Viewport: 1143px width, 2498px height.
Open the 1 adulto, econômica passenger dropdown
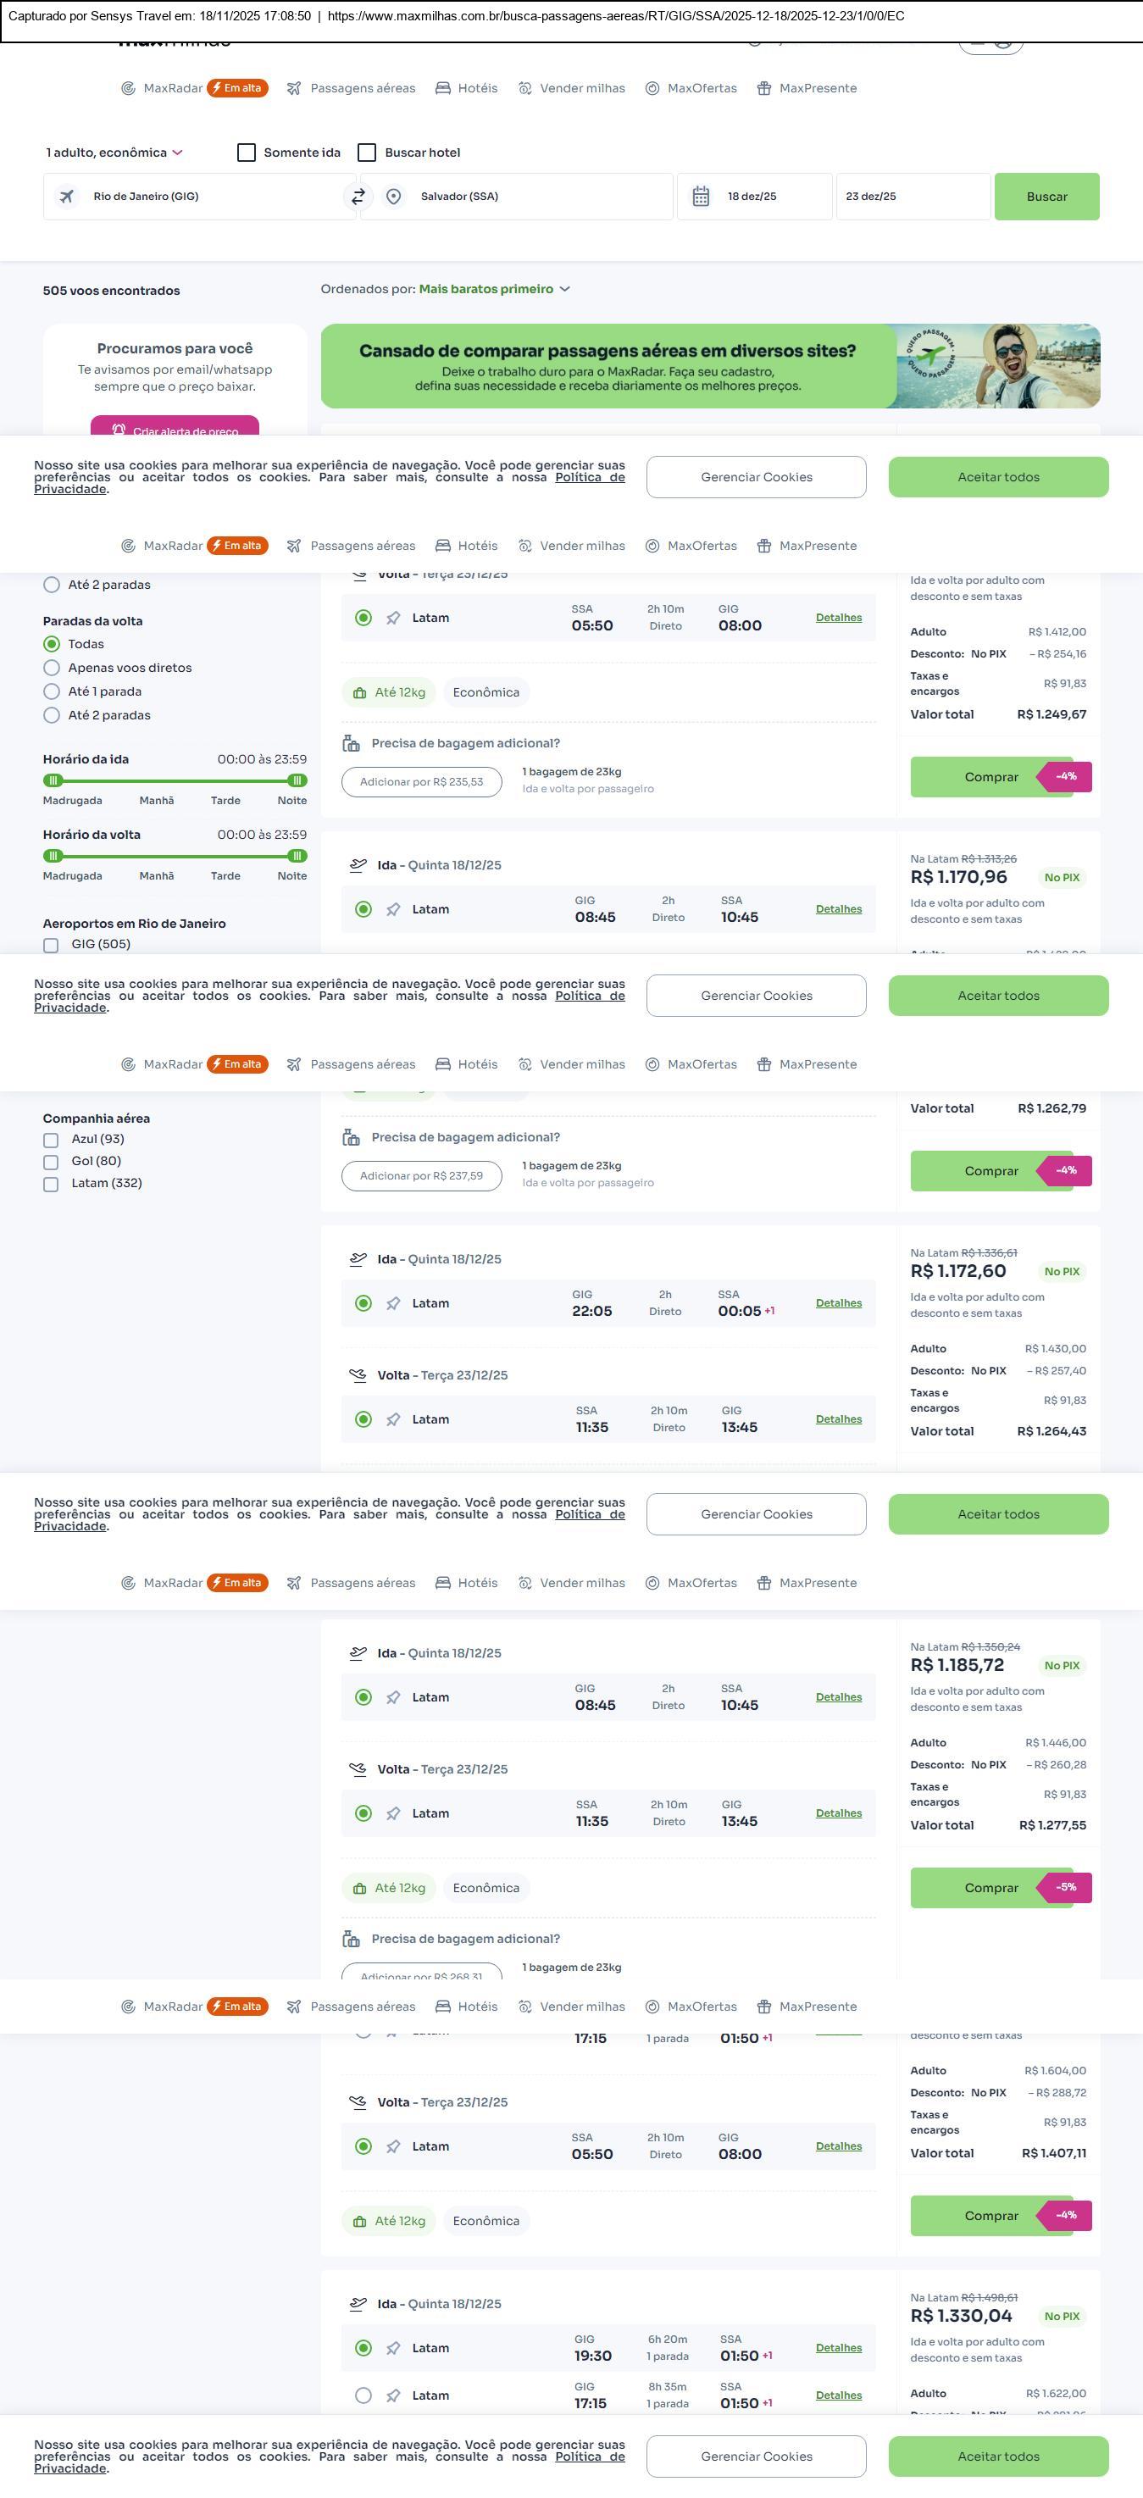(114, 153)
